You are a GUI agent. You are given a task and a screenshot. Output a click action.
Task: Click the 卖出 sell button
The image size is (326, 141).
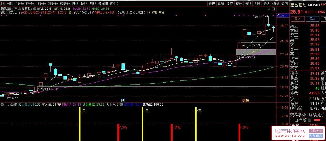tap(312, 19)
